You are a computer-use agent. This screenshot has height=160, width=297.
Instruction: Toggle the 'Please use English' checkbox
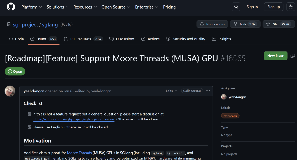(x=29, y=127)
